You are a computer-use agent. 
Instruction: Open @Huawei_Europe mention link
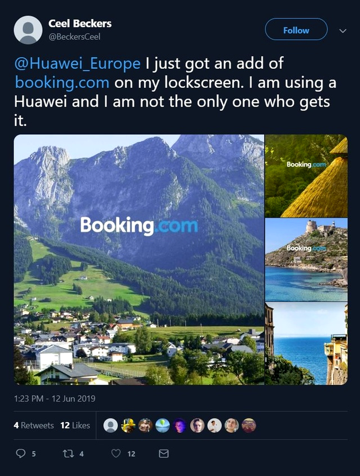click(77, 63)
